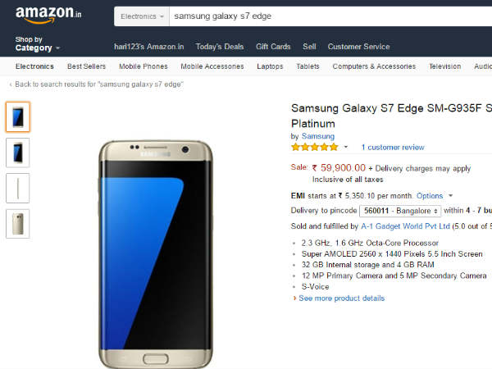Screen dimensions: 492x369
Task: Open the five-star rating graphic
Action: point(315,148)
